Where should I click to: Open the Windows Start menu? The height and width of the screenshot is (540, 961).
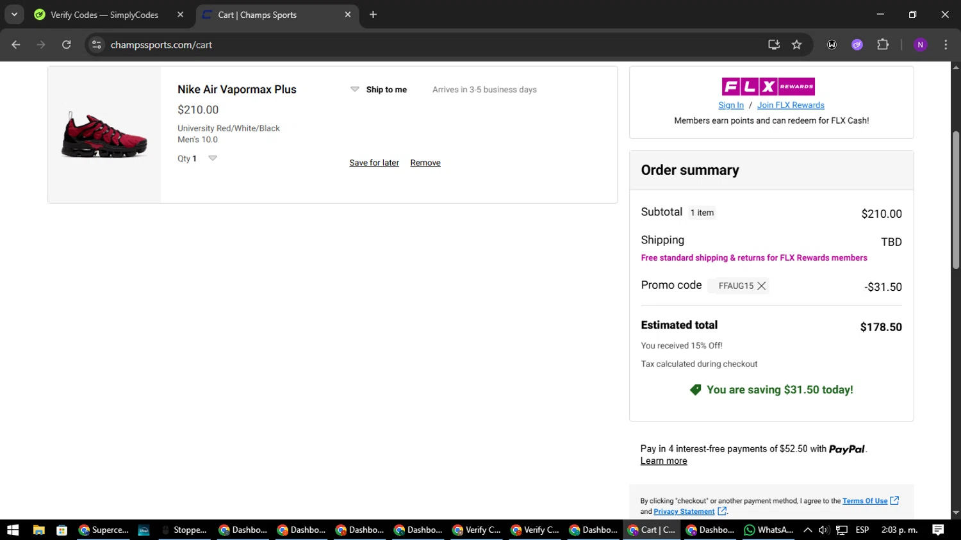point(13,530)
